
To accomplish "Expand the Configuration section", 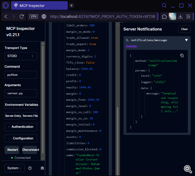I will (x=21, y=138).
